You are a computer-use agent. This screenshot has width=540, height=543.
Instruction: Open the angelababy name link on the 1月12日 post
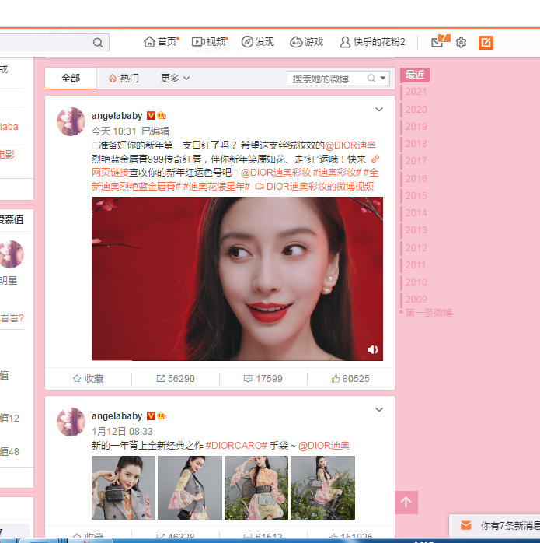[117, 416]
